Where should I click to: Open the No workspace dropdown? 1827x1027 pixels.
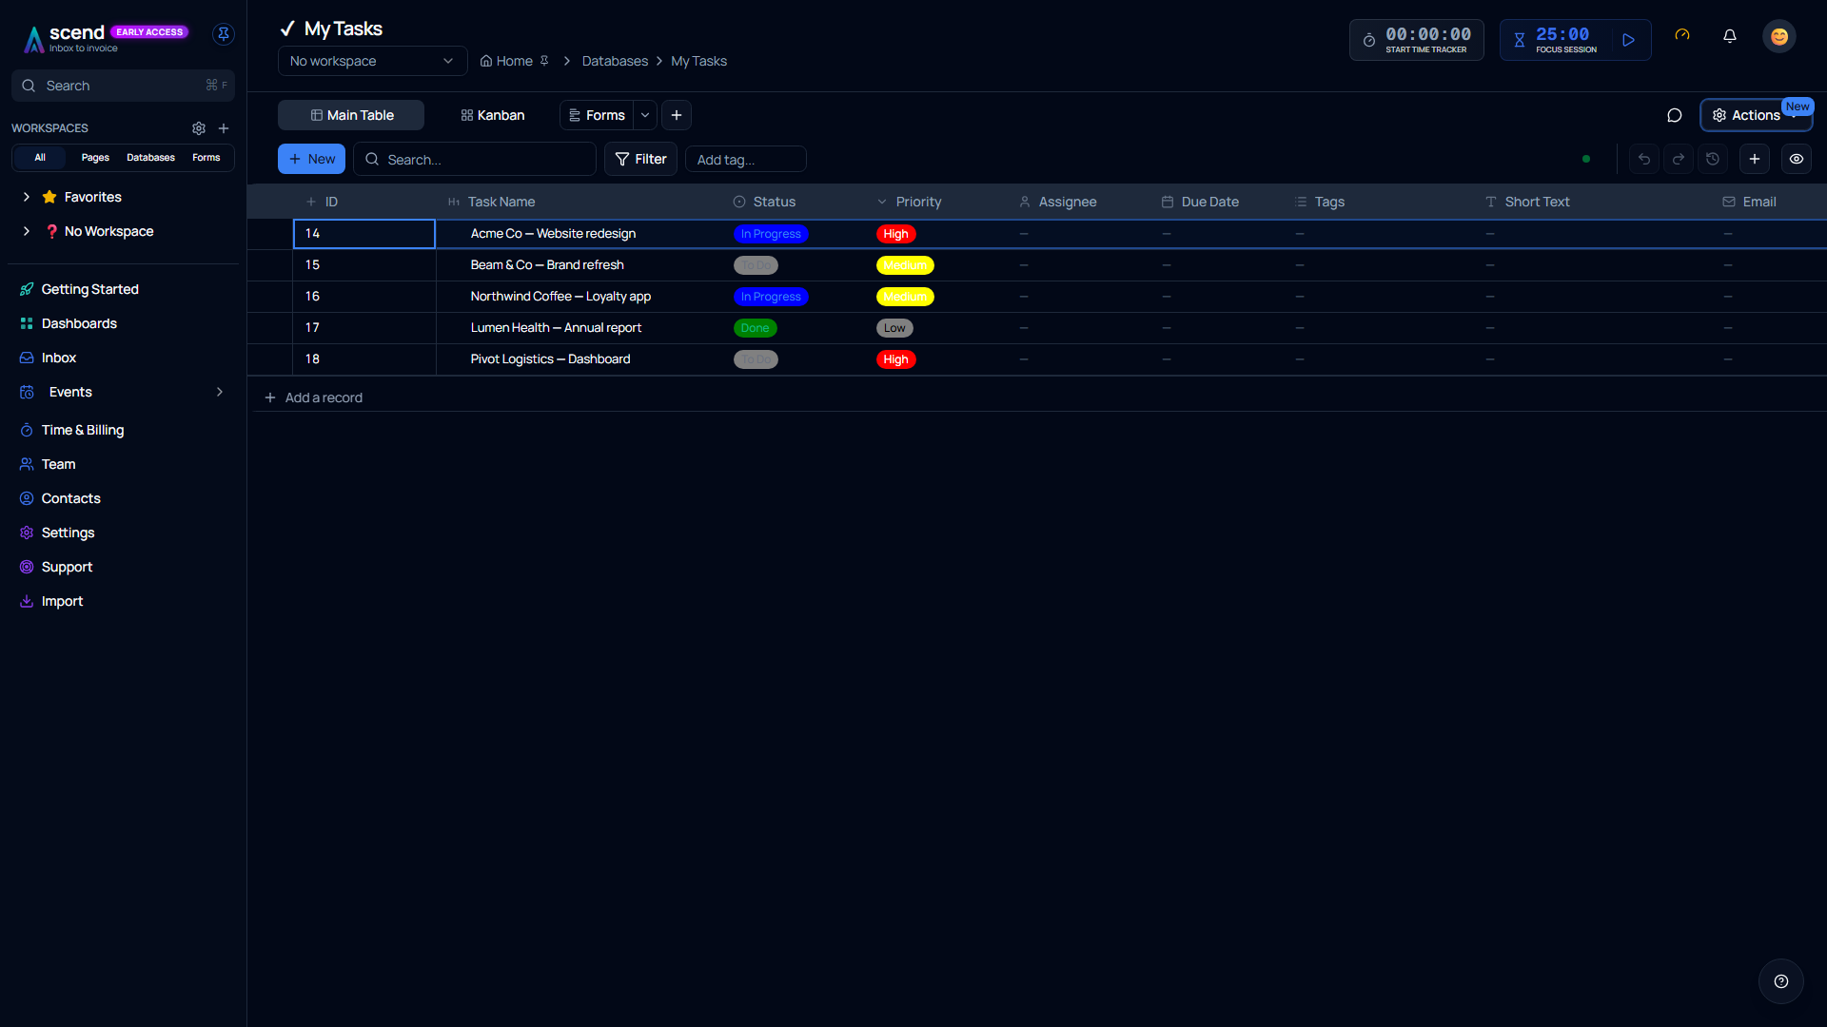tap(372, 61)
